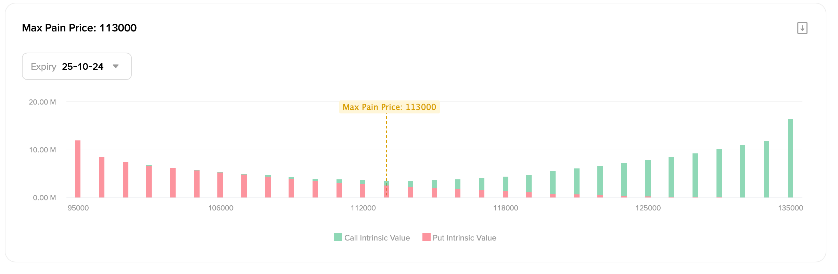Expand the 25-10-24 expiry selector
The height and width of the screenshot is (274, 838).
tap(82, 66)
